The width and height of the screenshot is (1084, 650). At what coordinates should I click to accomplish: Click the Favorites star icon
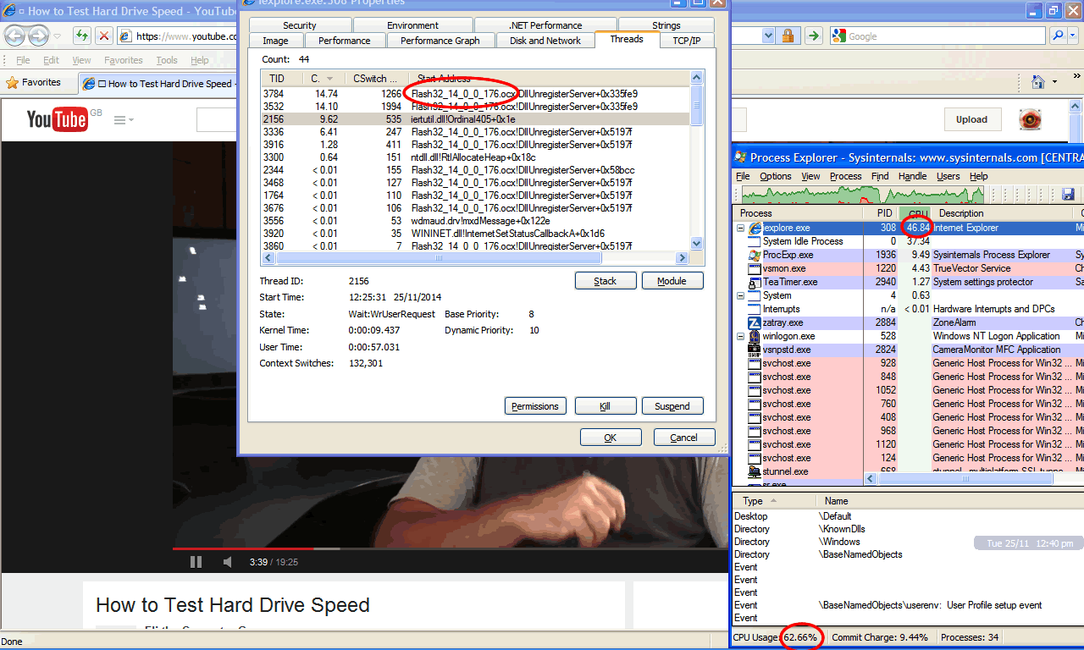(13, 83)
